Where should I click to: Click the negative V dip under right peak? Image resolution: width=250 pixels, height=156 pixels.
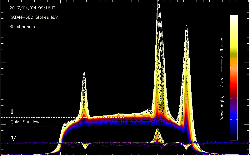click(x=187, y=148)
